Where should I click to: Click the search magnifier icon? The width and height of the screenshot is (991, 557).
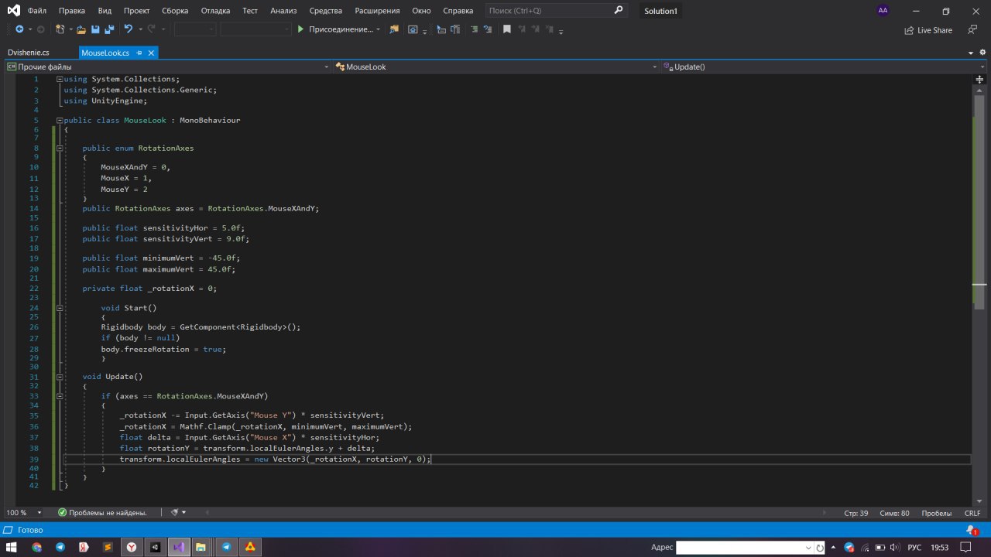(618, 11)
